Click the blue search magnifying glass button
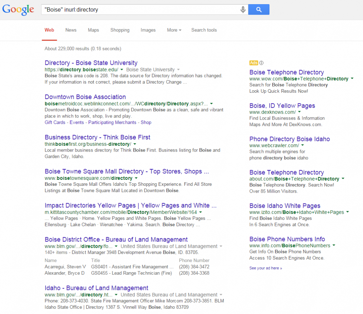The width and height of the screenshot is (363, 314). pyautogui.click(x=259, y=10)
